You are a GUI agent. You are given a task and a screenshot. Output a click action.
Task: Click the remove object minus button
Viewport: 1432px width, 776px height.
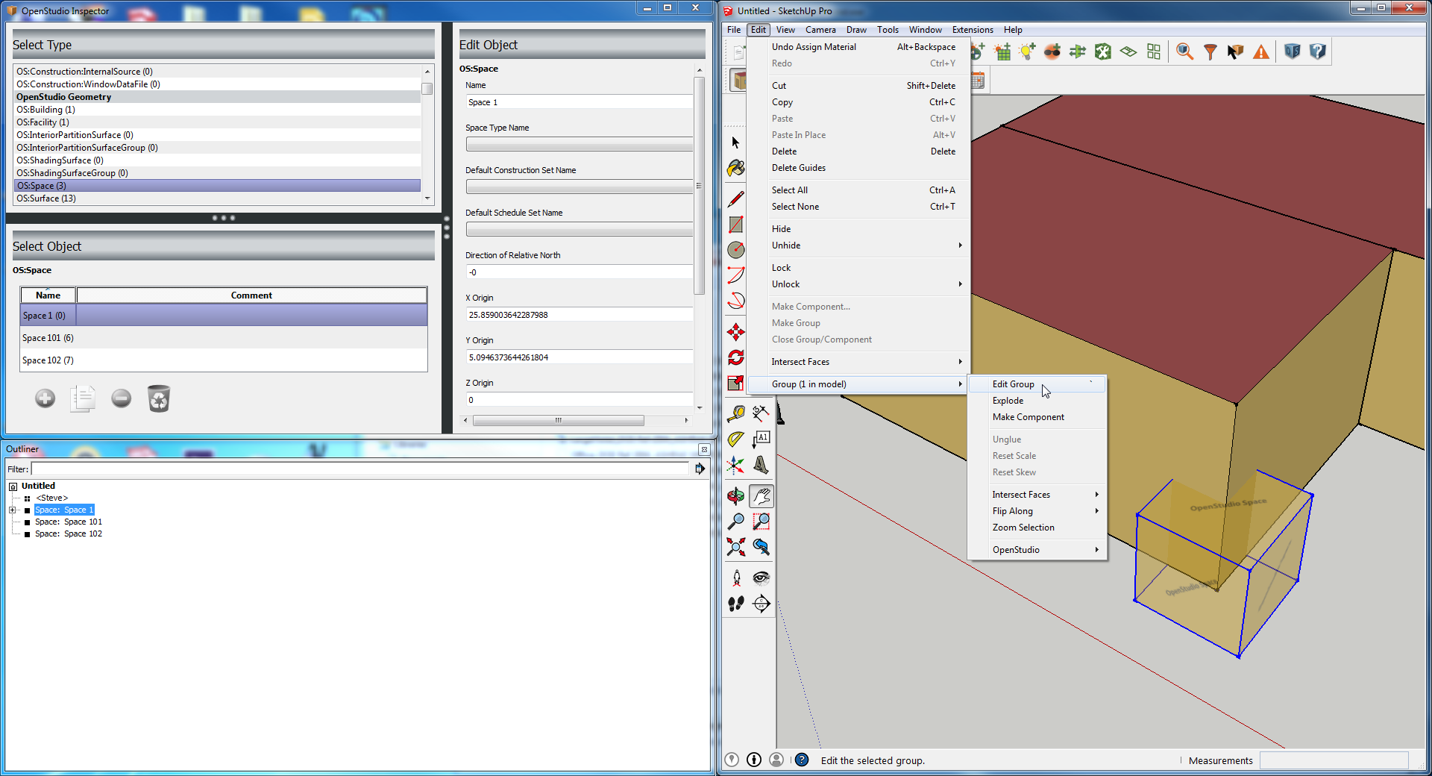coord(121,398)
